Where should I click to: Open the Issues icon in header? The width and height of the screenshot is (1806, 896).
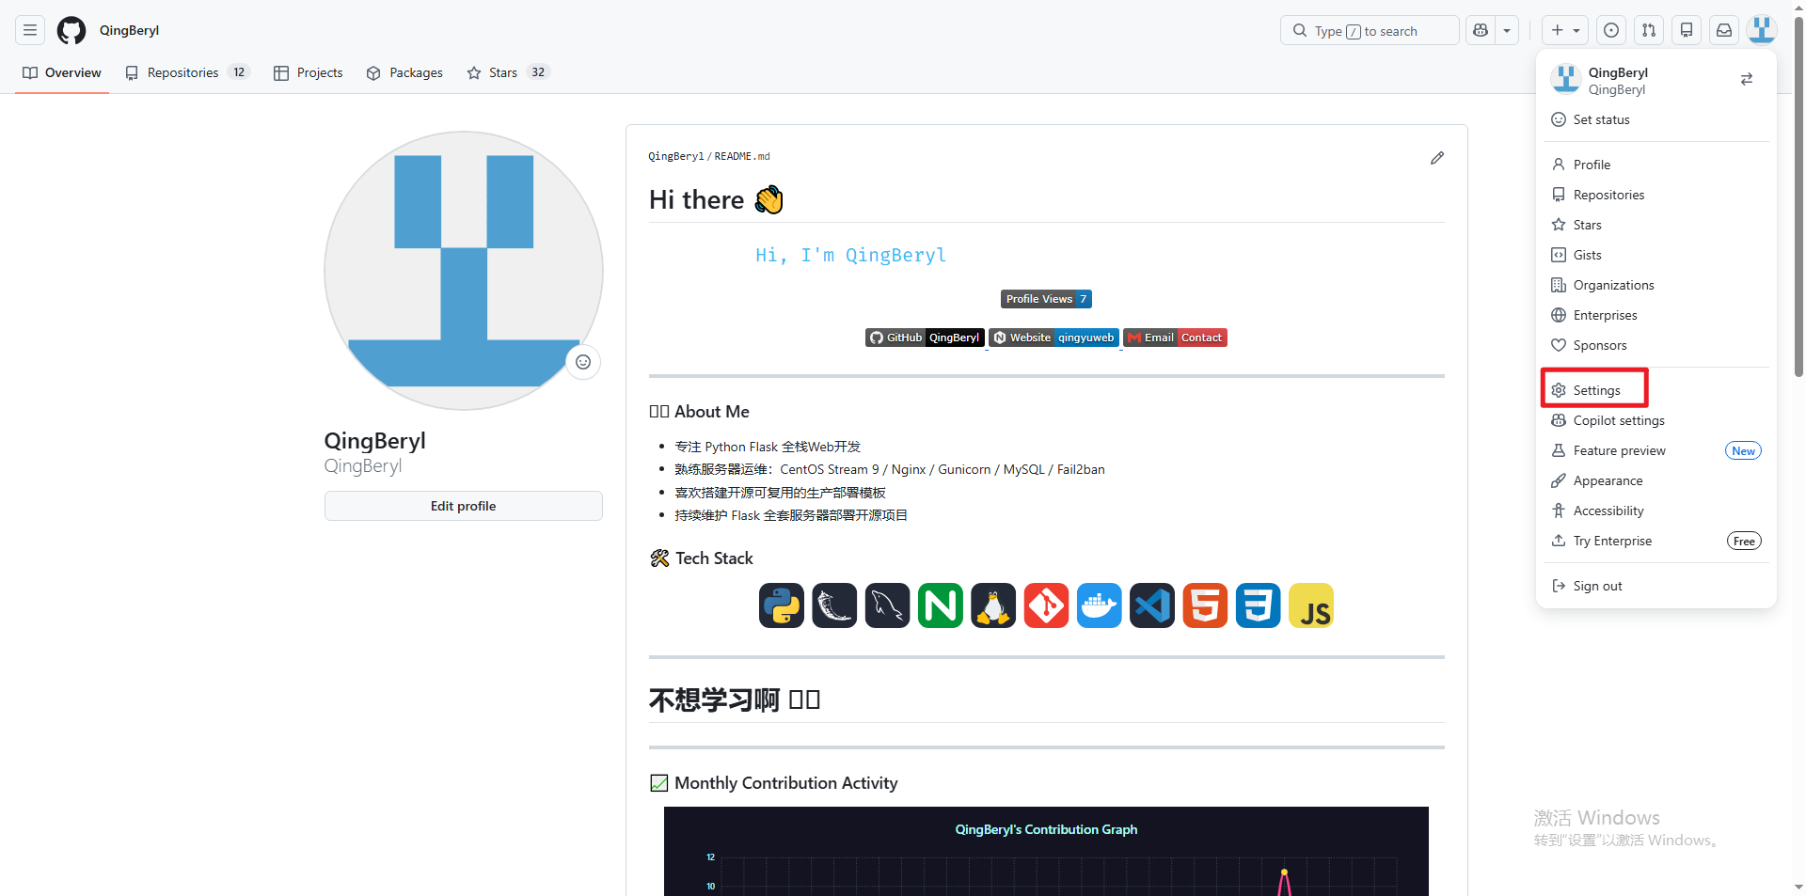1611,30
